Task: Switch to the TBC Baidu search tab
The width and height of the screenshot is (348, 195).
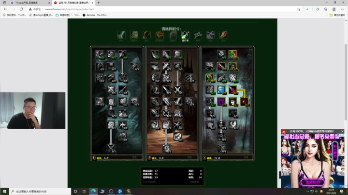Action: point(30,3)
